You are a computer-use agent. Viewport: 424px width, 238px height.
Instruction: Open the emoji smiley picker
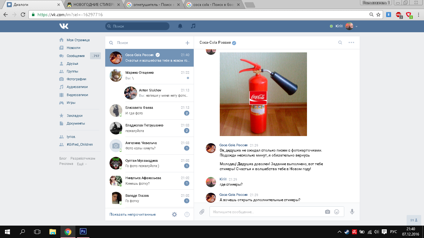coord(336,212)
